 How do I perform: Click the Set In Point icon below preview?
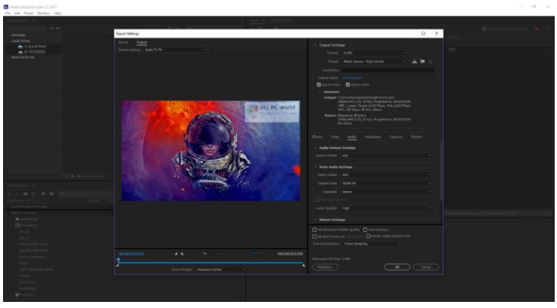tap(175, 254)
